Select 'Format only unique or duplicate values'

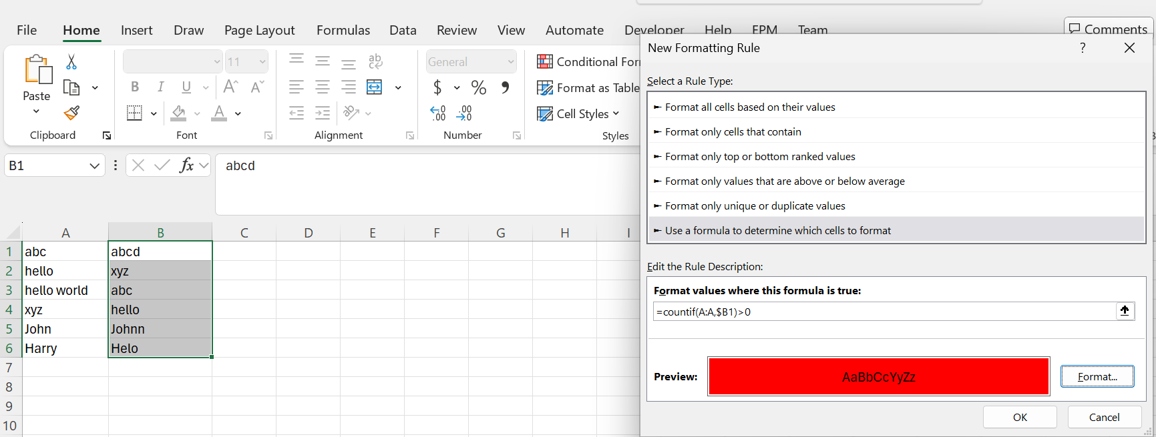(x=896, y=206)
